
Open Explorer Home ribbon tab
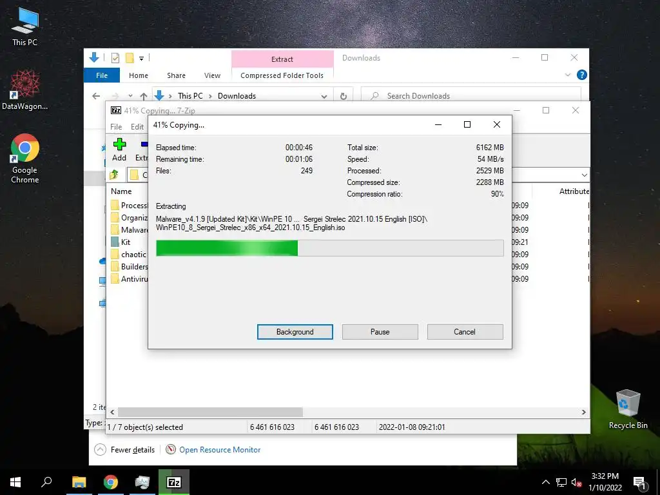coord(139,75)
